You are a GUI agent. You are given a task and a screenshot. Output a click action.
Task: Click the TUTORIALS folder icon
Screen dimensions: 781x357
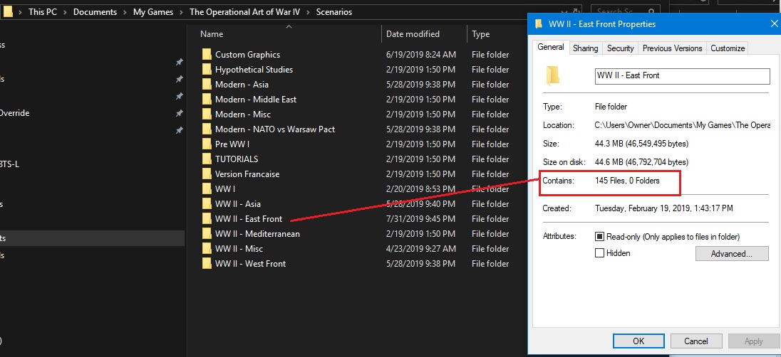pyautogui.click(x=207, y=159)
